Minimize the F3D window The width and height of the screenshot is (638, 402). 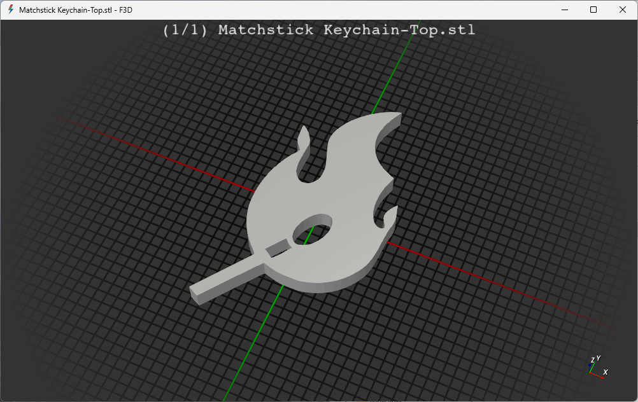564,10
